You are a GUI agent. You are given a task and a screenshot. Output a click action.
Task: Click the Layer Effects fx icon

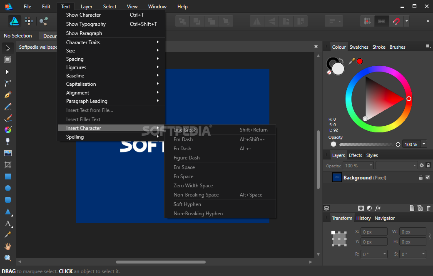(378, 208)
